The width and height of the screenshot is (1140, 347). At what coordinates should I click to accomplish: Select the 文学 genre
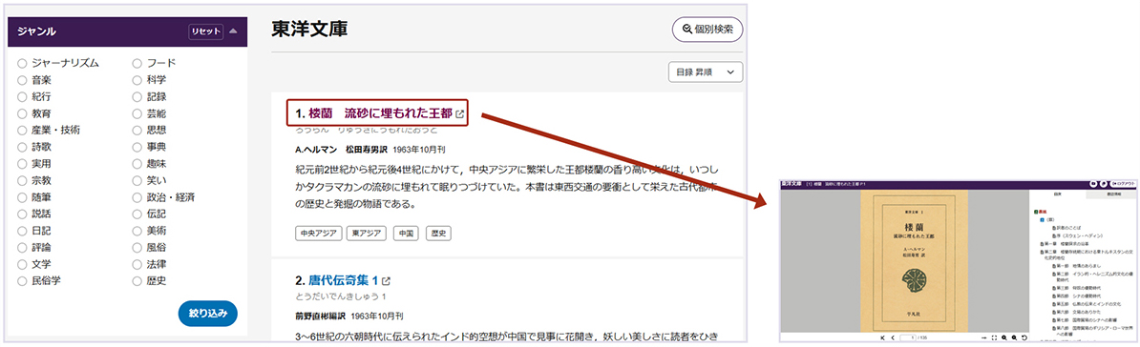23,263
